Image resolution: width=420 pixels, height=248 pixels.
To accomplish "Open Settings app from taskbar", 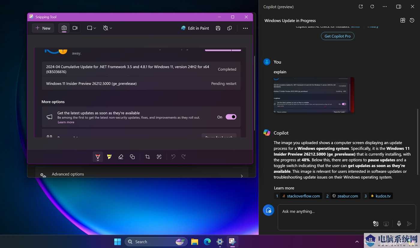I will 220,241.
